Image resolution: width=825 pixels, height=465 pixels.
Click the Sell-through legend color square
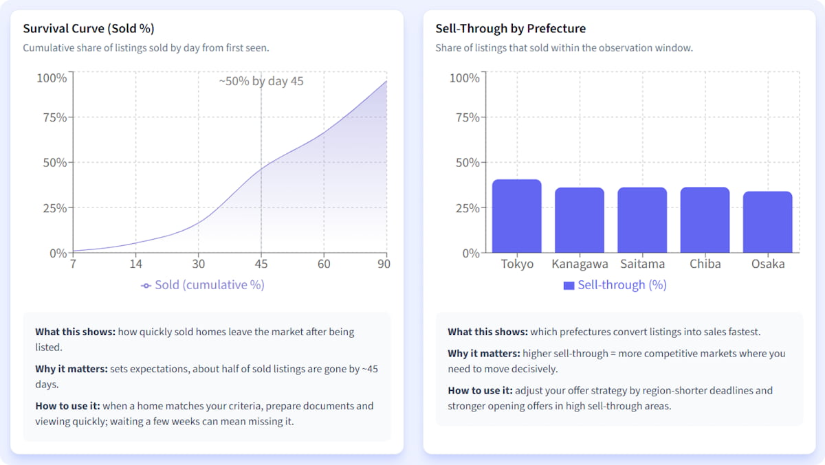[569, 285]
